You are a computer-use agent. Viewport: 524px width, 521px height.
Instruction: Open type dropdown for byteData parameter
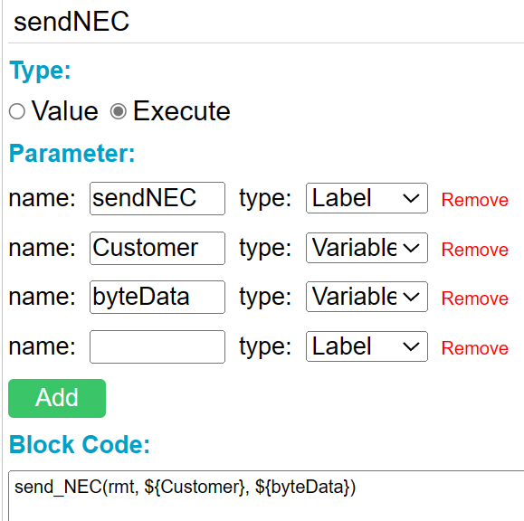[x=367, y=297]
